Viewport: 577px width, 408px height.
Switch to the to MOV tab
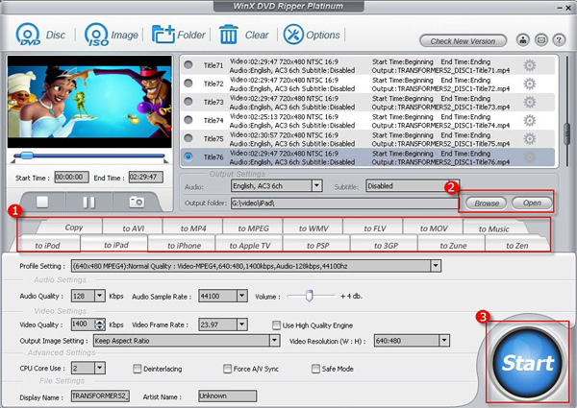click(434, 228)
